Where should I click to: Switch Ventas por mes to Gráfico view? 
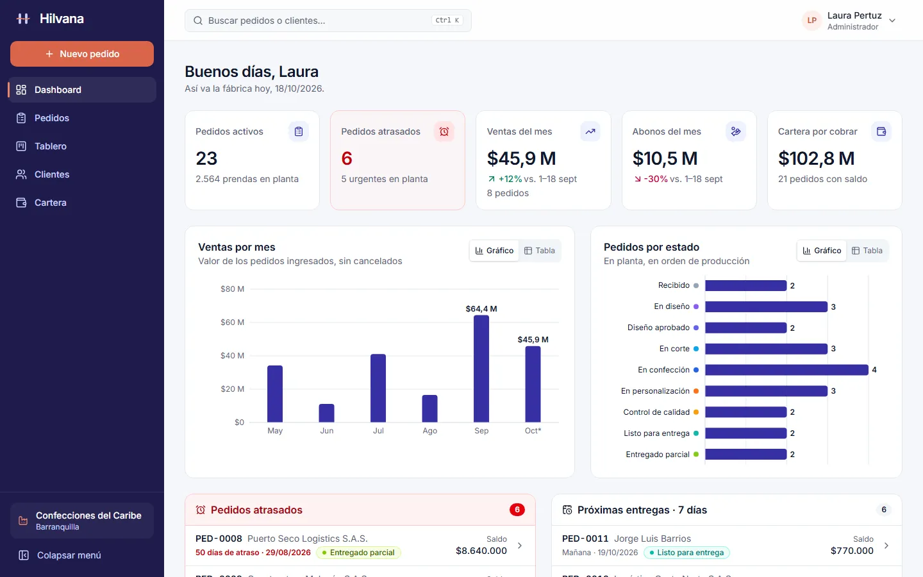point(494,251)
